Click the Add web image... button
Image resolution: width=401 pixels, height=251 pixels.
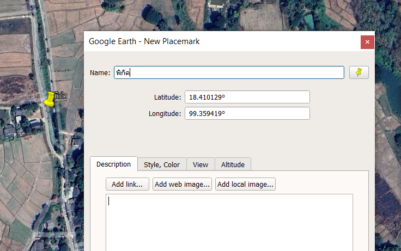click(182, 184)
